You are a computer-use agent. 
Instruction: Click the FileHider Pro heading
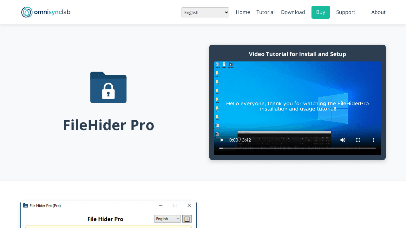108,125
